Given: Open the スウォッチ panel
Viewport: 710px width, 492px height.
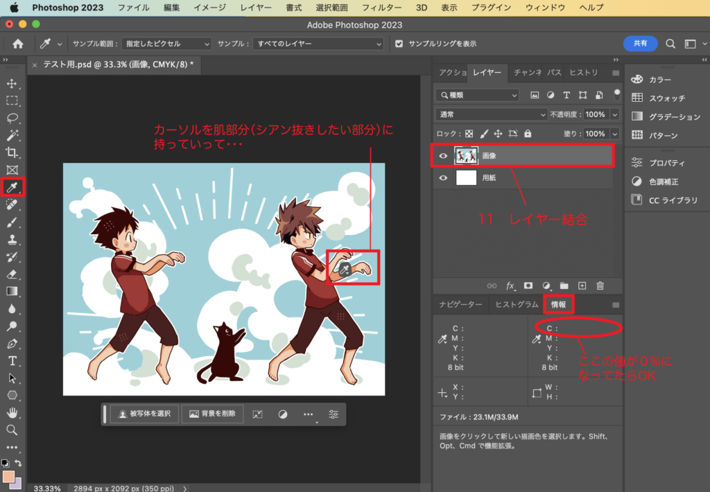Looking at the screenshot, I should [667, 98].
